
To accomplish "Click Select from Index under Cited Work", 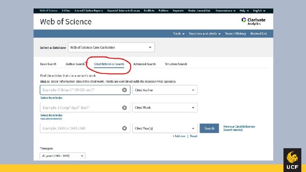I will click(x=51, y=115).
